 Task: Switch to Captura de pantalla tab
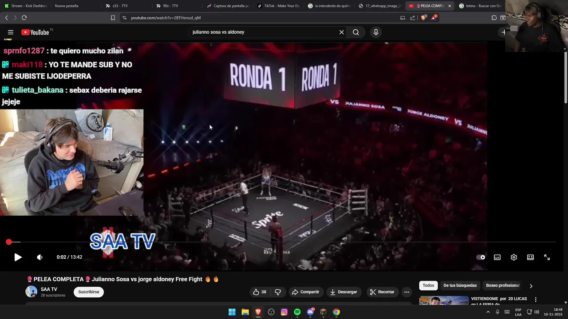(228, 6)
